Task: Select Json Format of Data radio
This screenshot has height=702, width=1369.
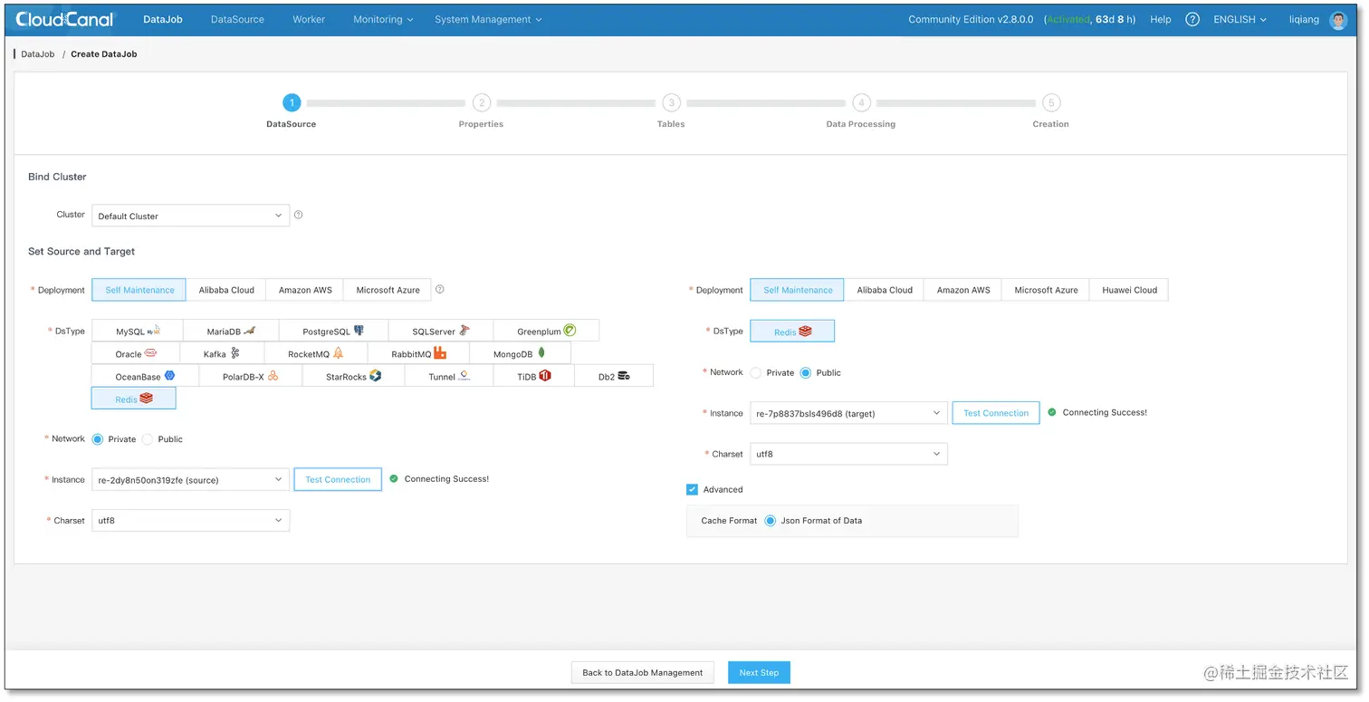Action: tap(771, 521)
